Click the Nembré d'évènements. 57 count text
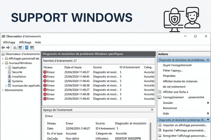Viewport: 211px width, 140px height. click(60, 61)
